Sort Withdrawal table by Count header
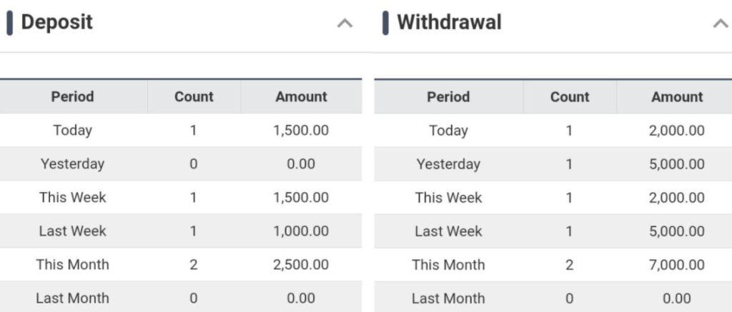This screenshot has width=732, height=312. pos(570,97)
